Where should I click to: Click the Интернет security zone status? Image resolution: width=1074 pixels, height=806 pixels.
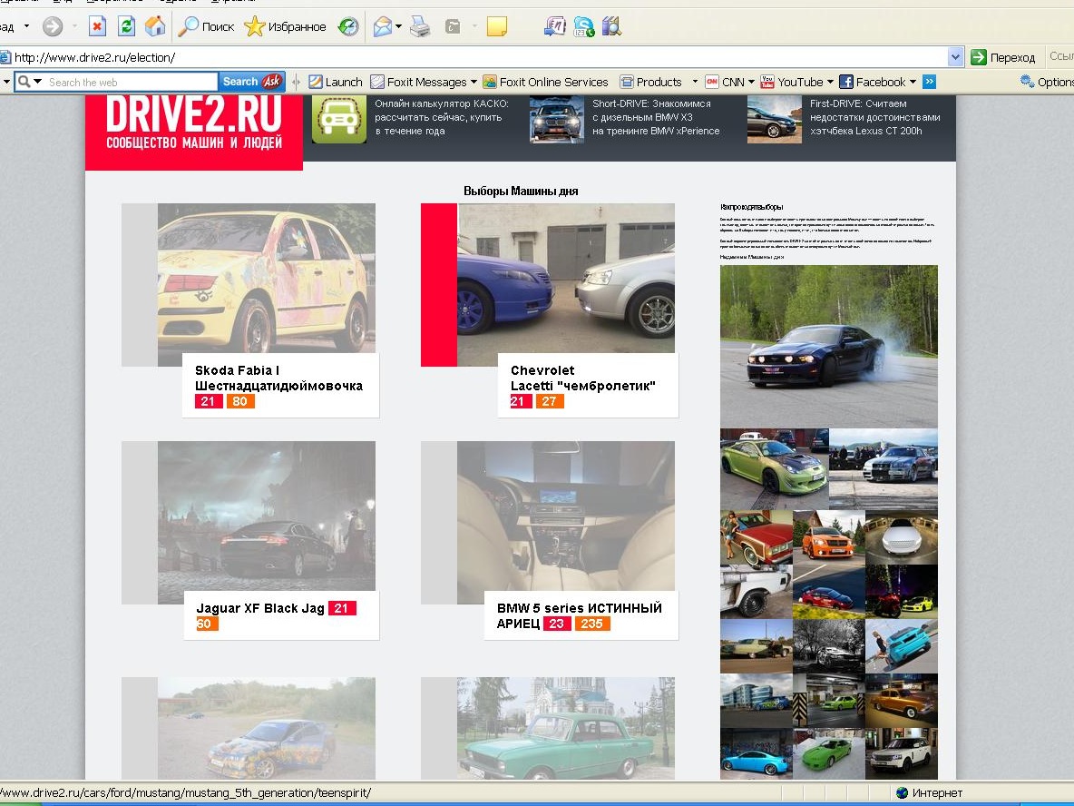click(x=930, y=793)
